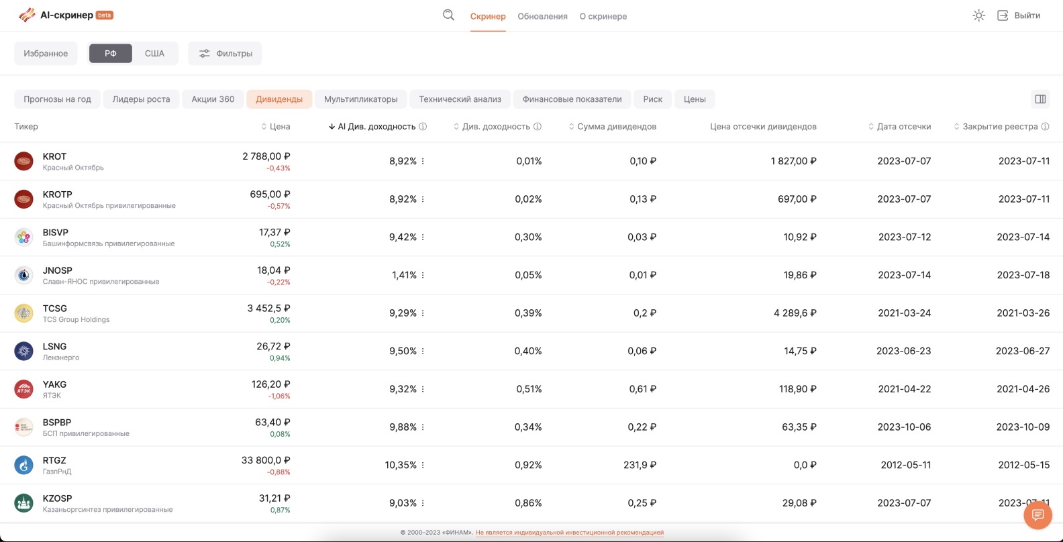Select the Цены tab

695,99
